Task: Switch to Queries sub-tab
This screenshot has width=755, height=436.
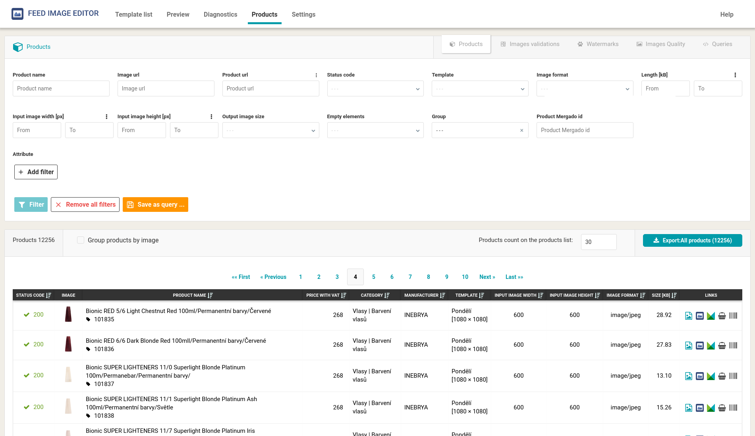Action: pos(717,44)
